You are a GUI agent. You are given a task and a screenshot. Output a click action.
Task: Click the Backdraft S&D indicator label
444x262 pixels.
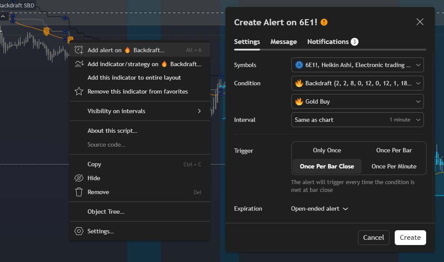tap(17, 5)
